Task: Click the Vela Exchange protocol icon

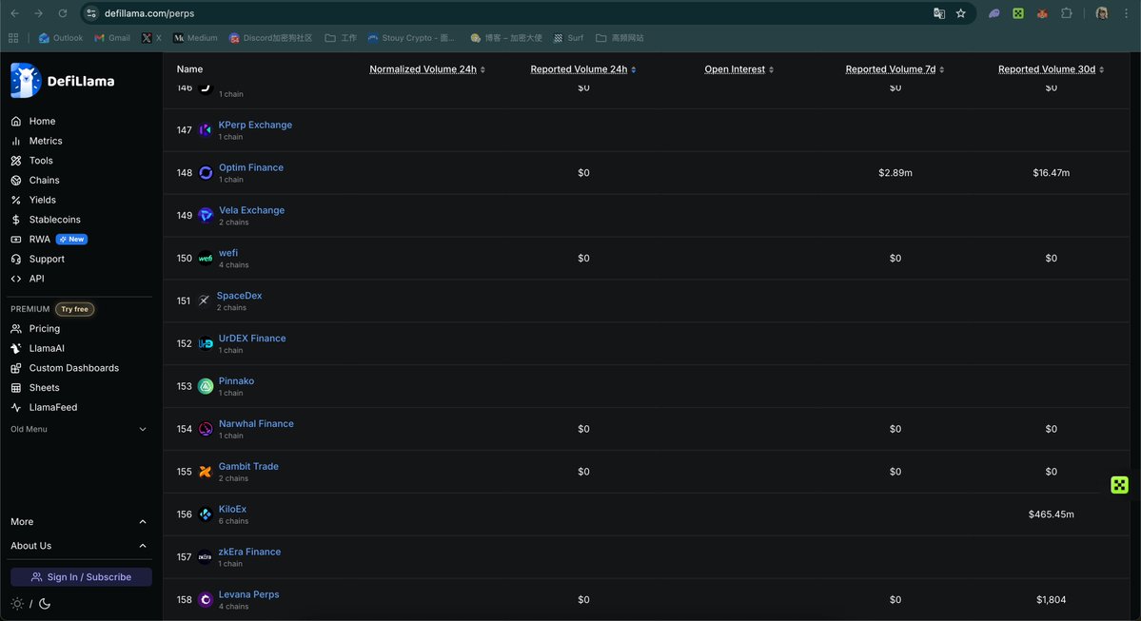Action: tap(206, 216)
